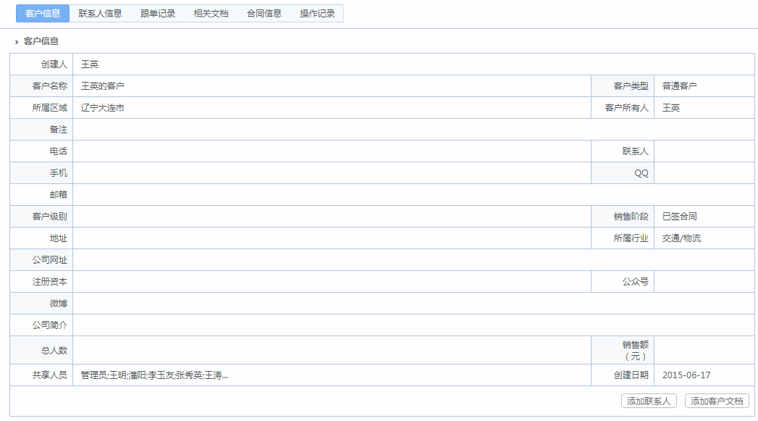Click the creation date 2015-06-17
The image size is (758, 421).
click(686, 375)
